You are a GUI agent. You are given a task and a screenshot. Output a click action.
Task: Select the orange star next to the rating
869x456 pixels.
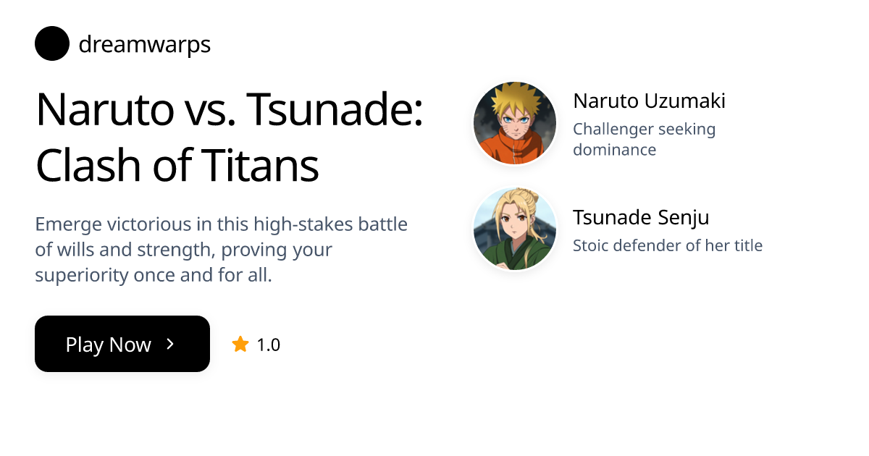coord(240,345)
